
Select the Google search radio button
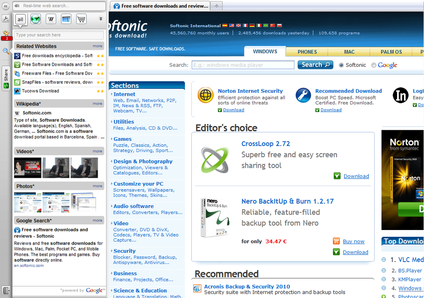pos(374,65)
